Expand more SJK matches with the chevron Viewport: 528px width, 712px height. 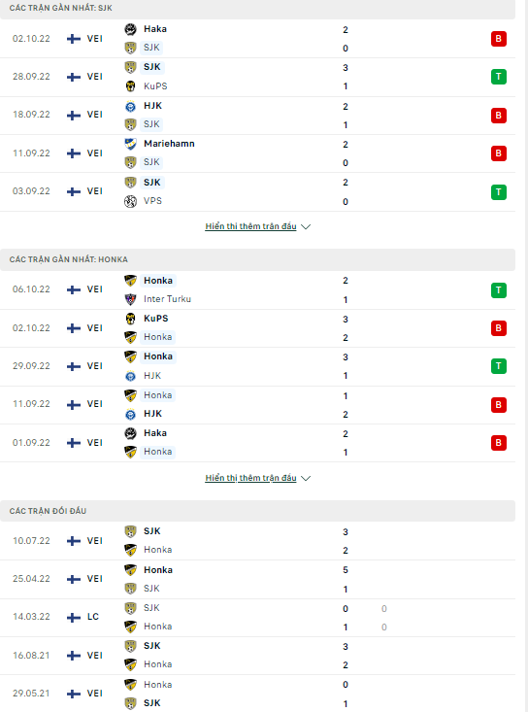[x=306, y=226]
